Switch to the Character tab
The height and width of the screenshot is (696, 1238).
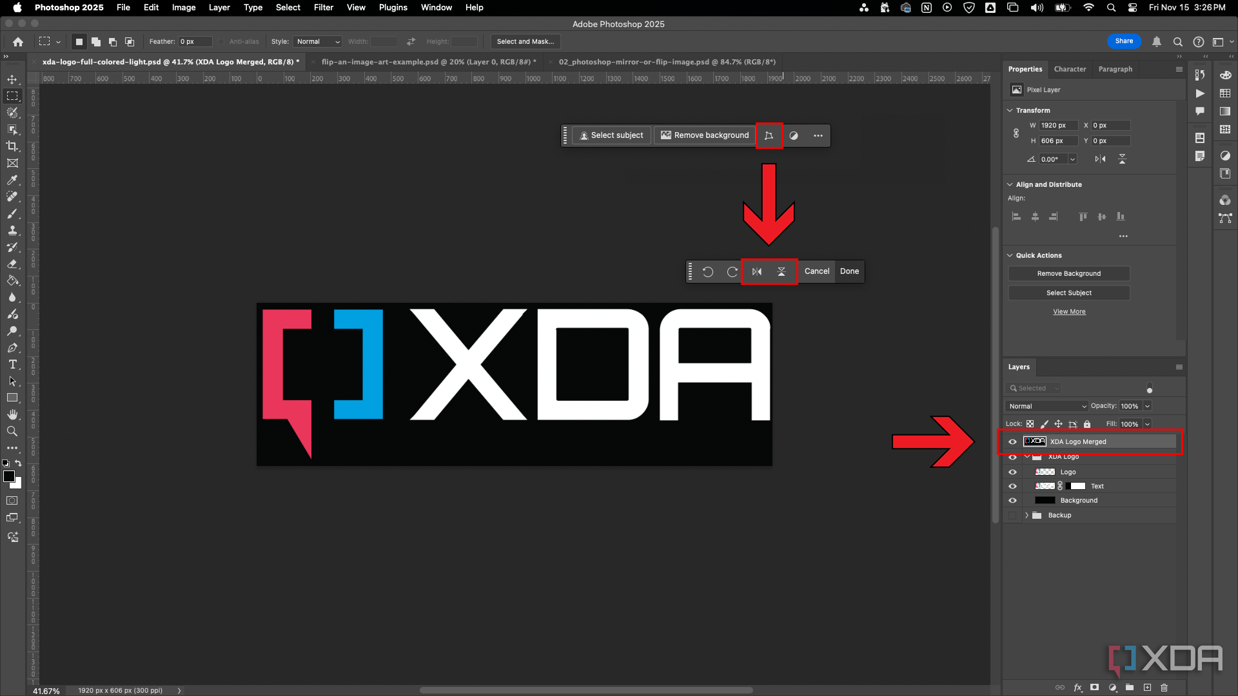click(1070, 69)
